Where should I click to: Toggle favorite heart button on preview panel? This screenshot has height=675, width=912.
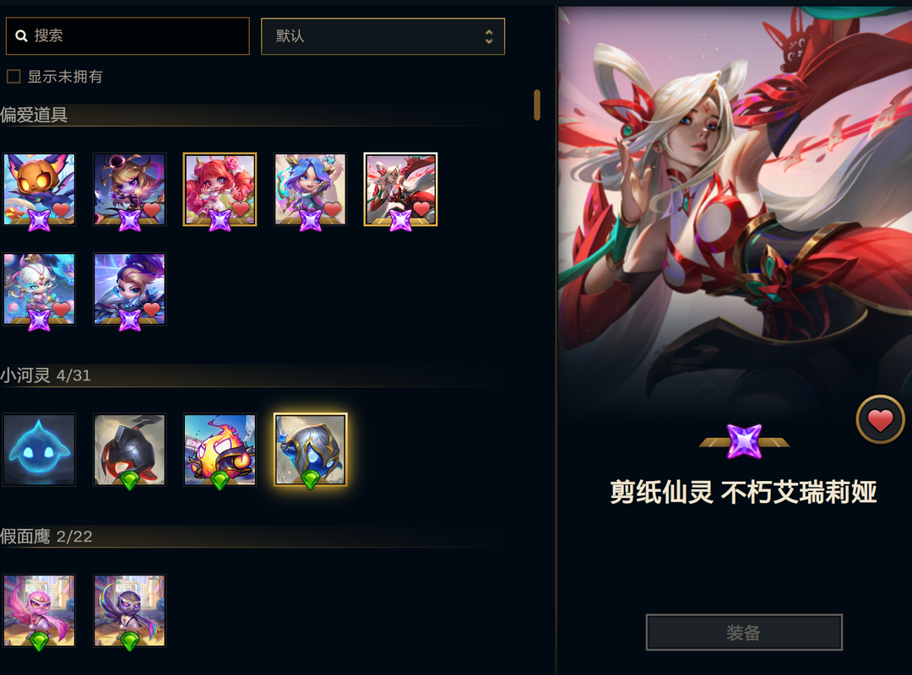tap(880, 419)
